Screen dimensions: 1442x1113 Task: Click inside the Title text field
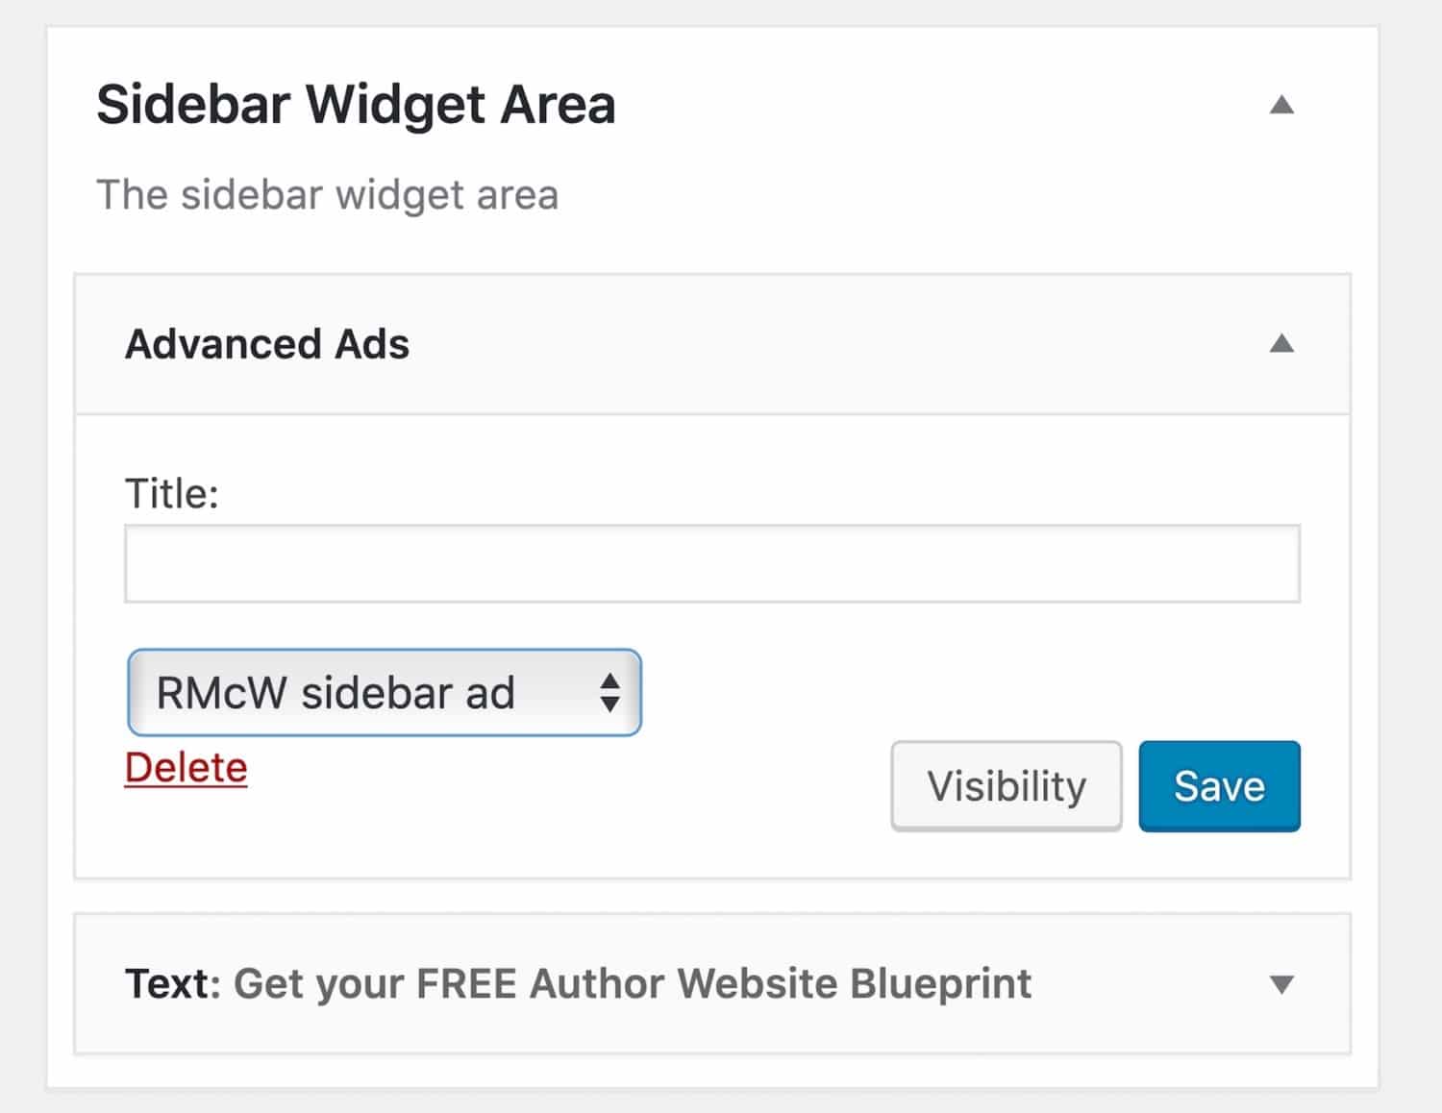[x=711, y=563]
